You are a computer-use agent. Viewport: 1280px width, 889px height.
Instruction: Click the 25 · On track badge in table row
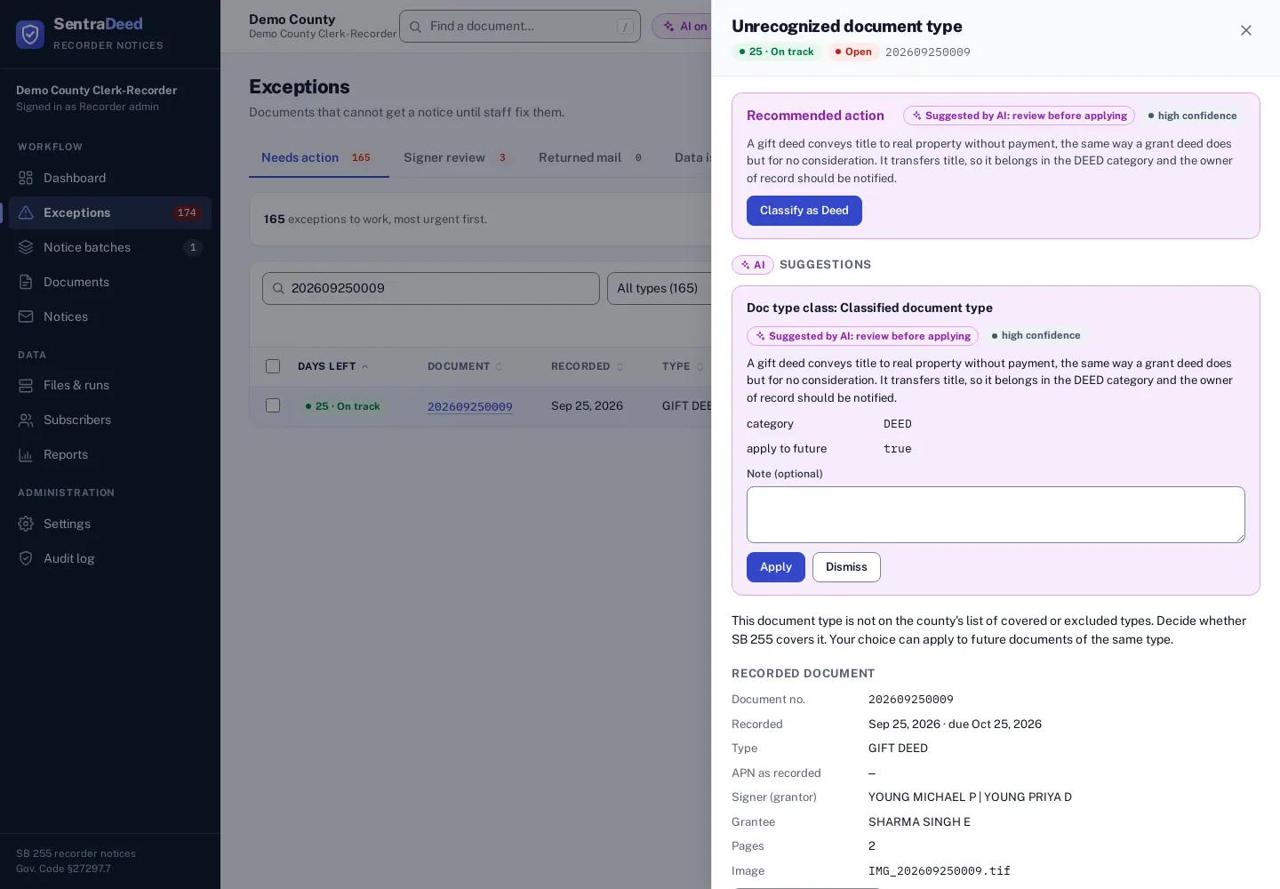[343, 406]
